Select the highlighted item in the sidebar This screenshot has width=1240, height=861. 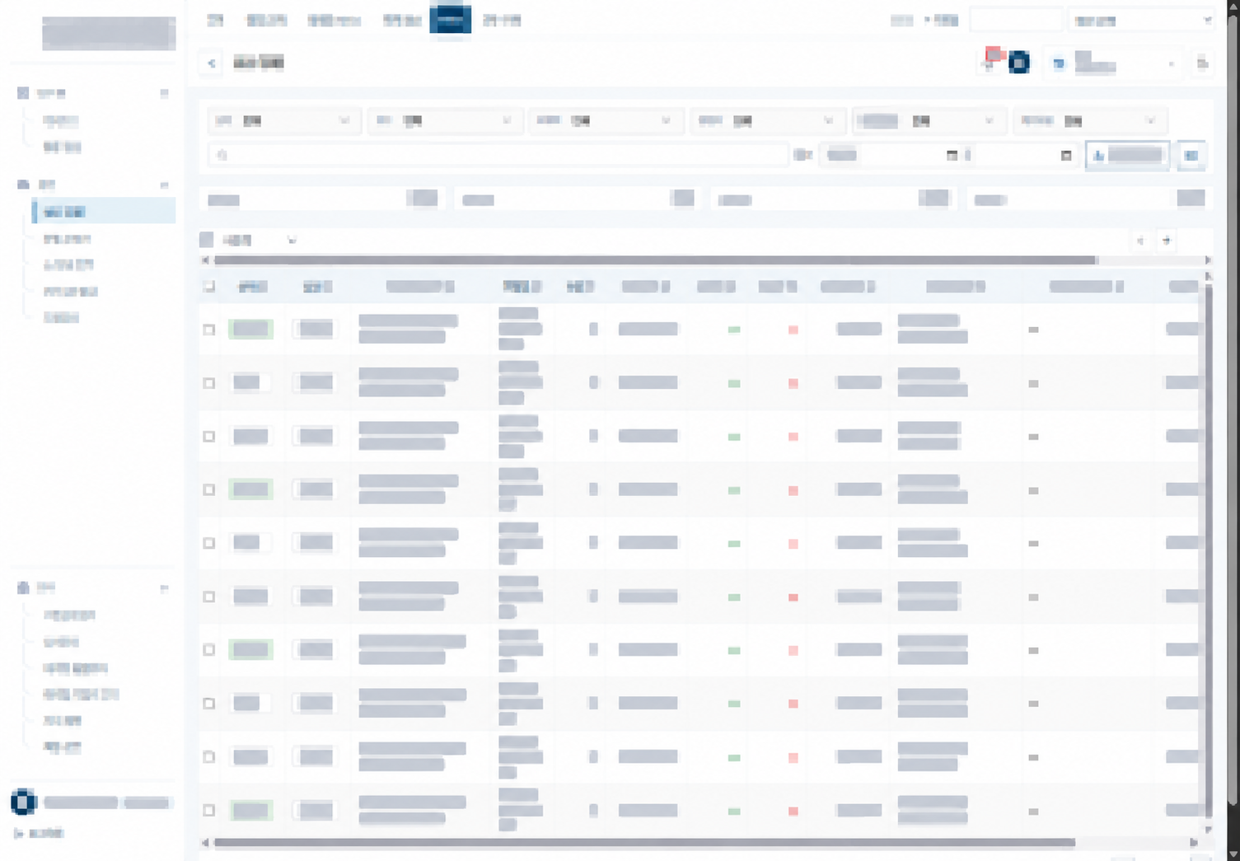(x=104, y=212)
